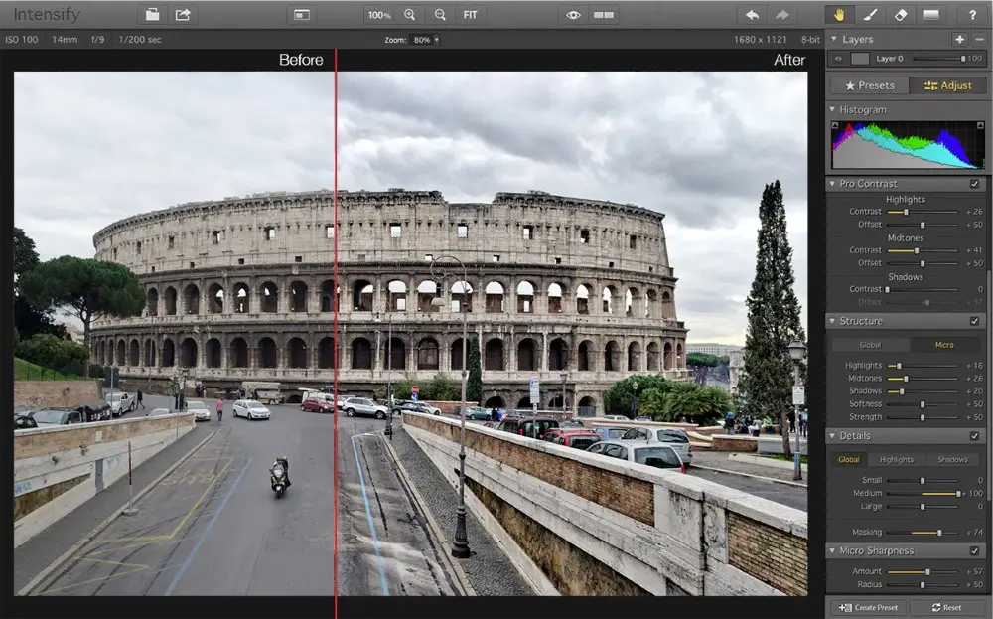Adjust the Structure Softness slider

[x=922, y=404]
